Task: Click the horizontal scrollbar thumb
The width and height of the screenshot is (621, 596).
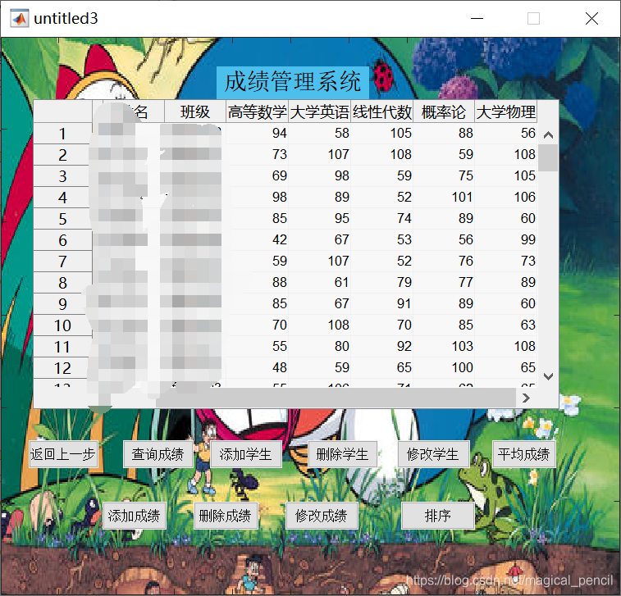Action: pyautogui.click(x=336, y=398)
